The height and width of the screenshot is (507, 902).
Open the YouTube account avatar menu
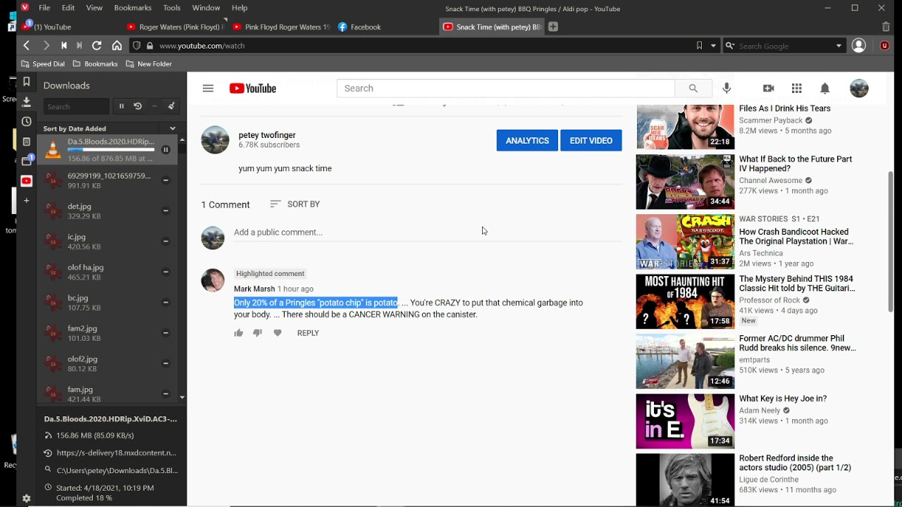click(x=859, y=88)
